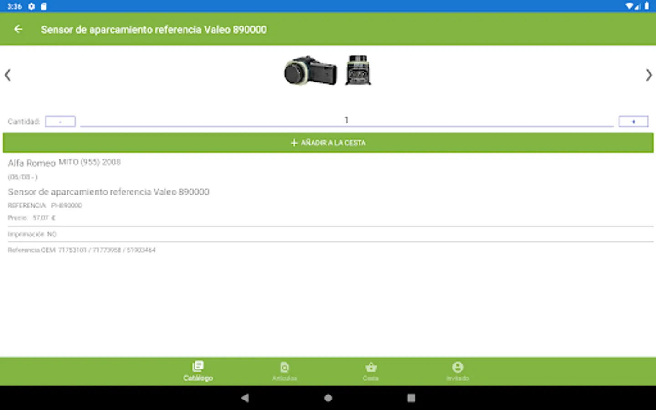The image size is (656, 410).
Task: Tap Android home navigation button
Action: pos(328,398)
